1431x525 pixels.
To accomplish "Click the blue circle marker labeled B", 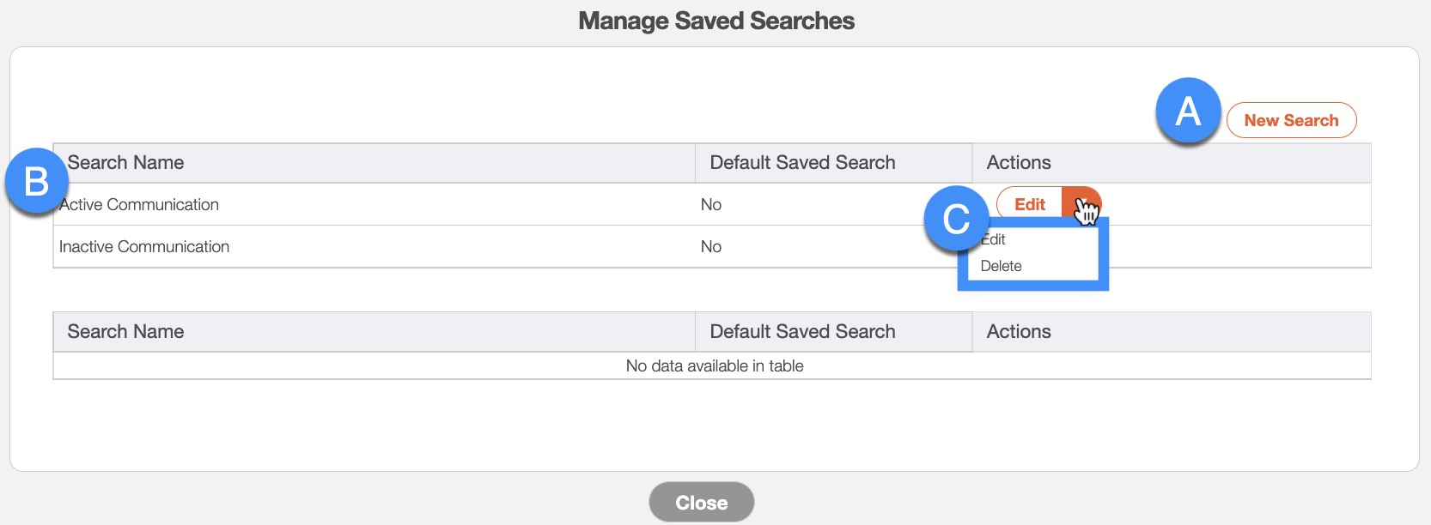I will [x=36, y=182].
